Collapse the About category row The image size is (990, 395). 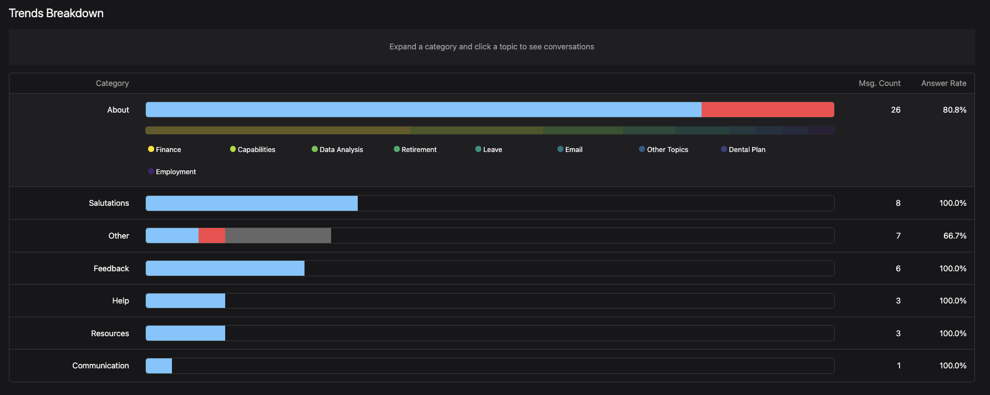pos(118,110)
